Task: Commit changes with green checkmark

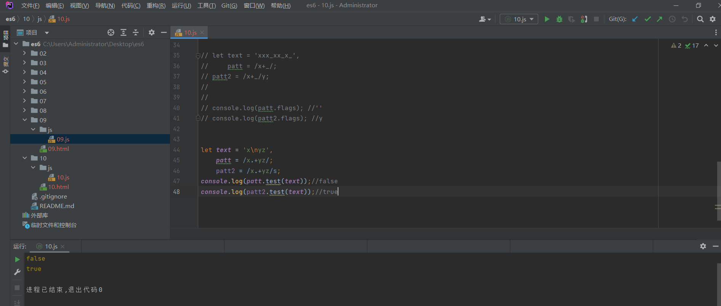Action: pyautogui.click(x=647, y=19)
